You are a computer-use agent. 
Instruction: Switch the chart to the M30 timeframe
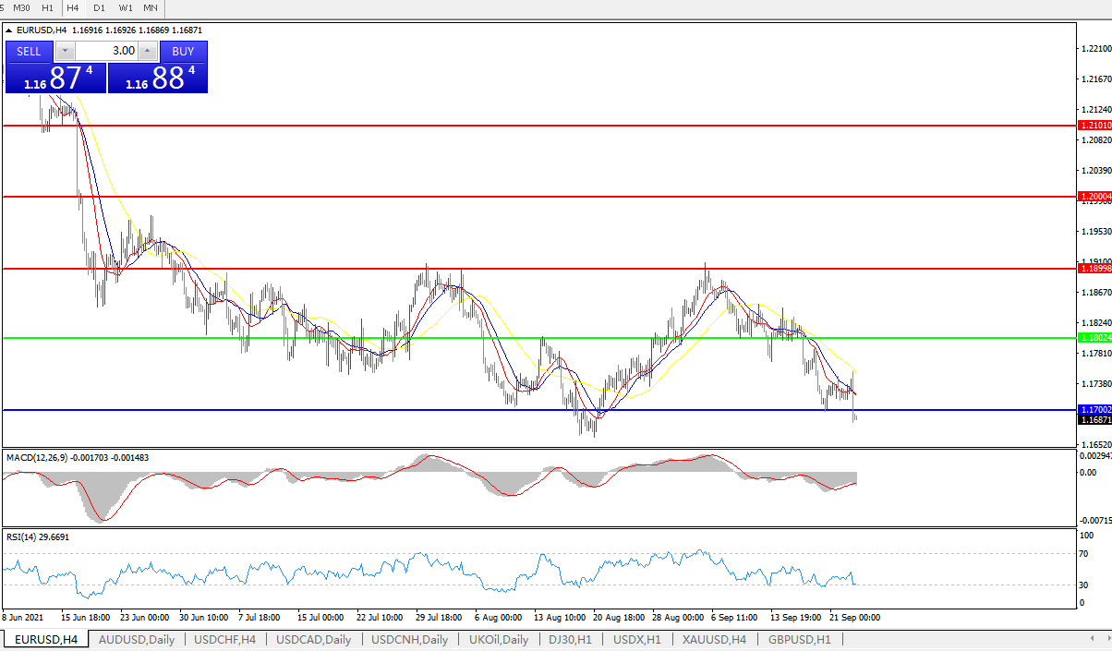[22, 7]
